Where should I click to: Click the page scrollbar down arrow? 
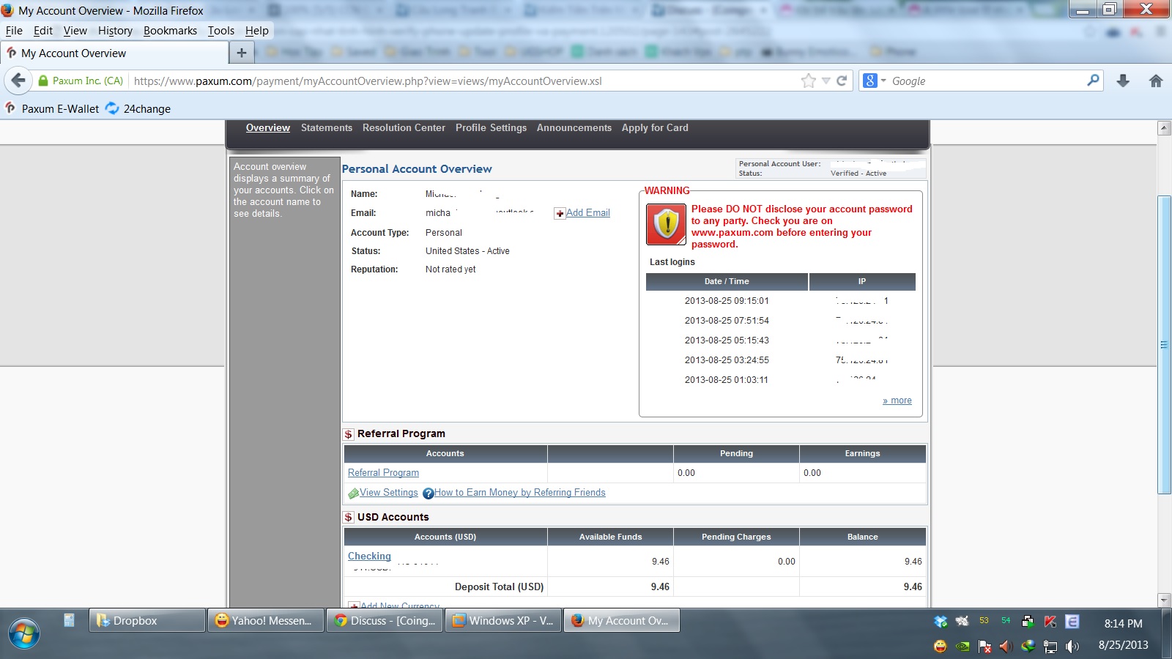(1164, 600)
